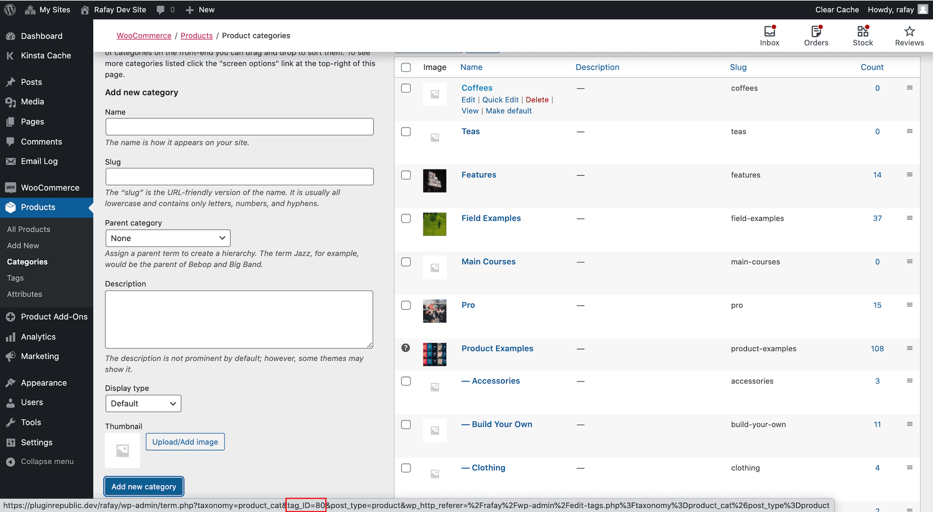
Task: Click the help icon beside Product Examples
Action: point(405,348)
